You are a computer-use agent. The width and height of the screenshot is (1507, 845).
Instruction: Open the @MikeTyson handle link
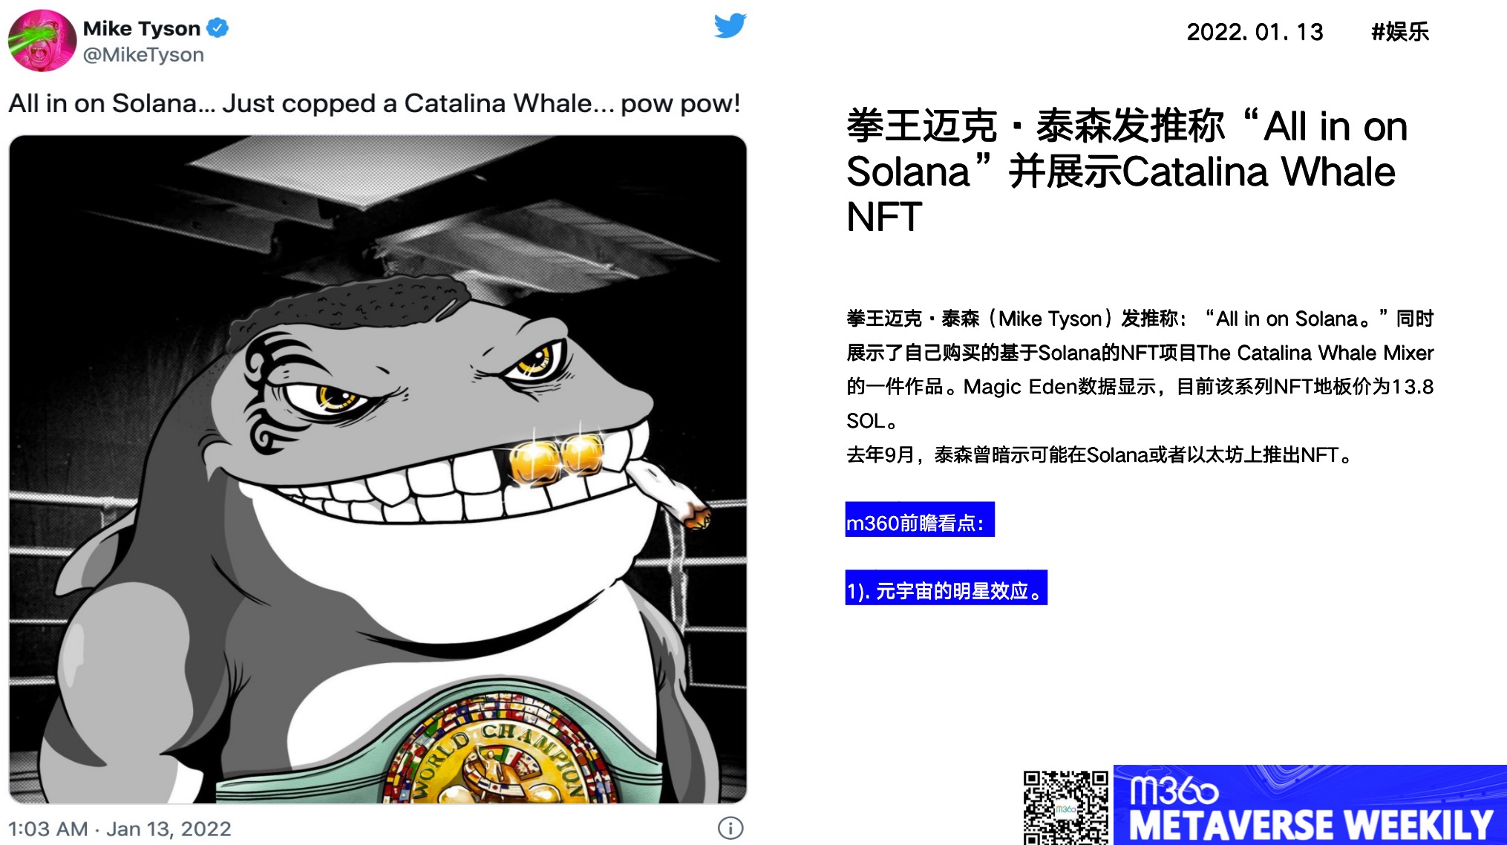[143, 55]
